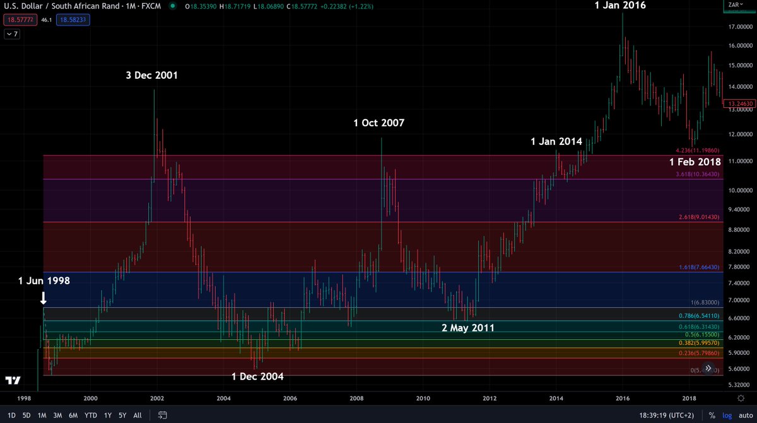Select the 3M time range
Screen dimensions: 757x423
[58, 415]
